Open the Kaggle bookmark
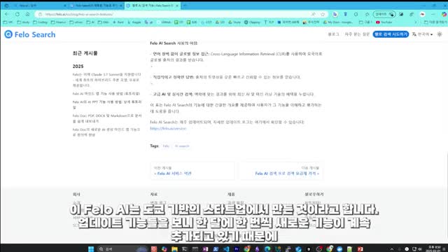Viewport: 448px width, 252px height. [134, 22]
